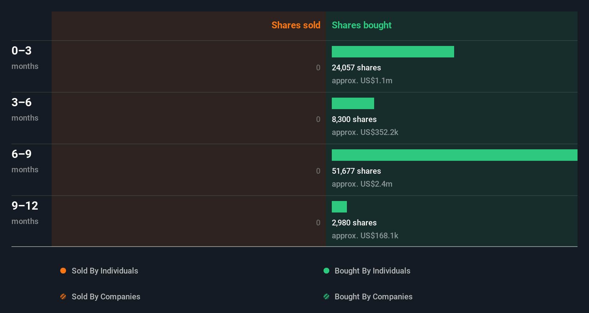Click the 8,300 shares value
Screen dimensions: 589x313
coord(354,119)
